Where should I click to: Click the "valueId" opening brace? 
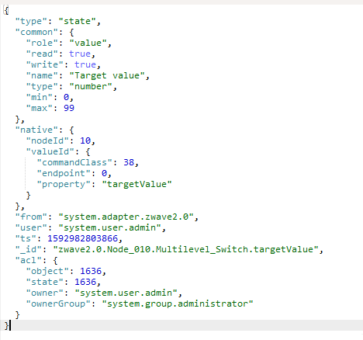(88, 151)
